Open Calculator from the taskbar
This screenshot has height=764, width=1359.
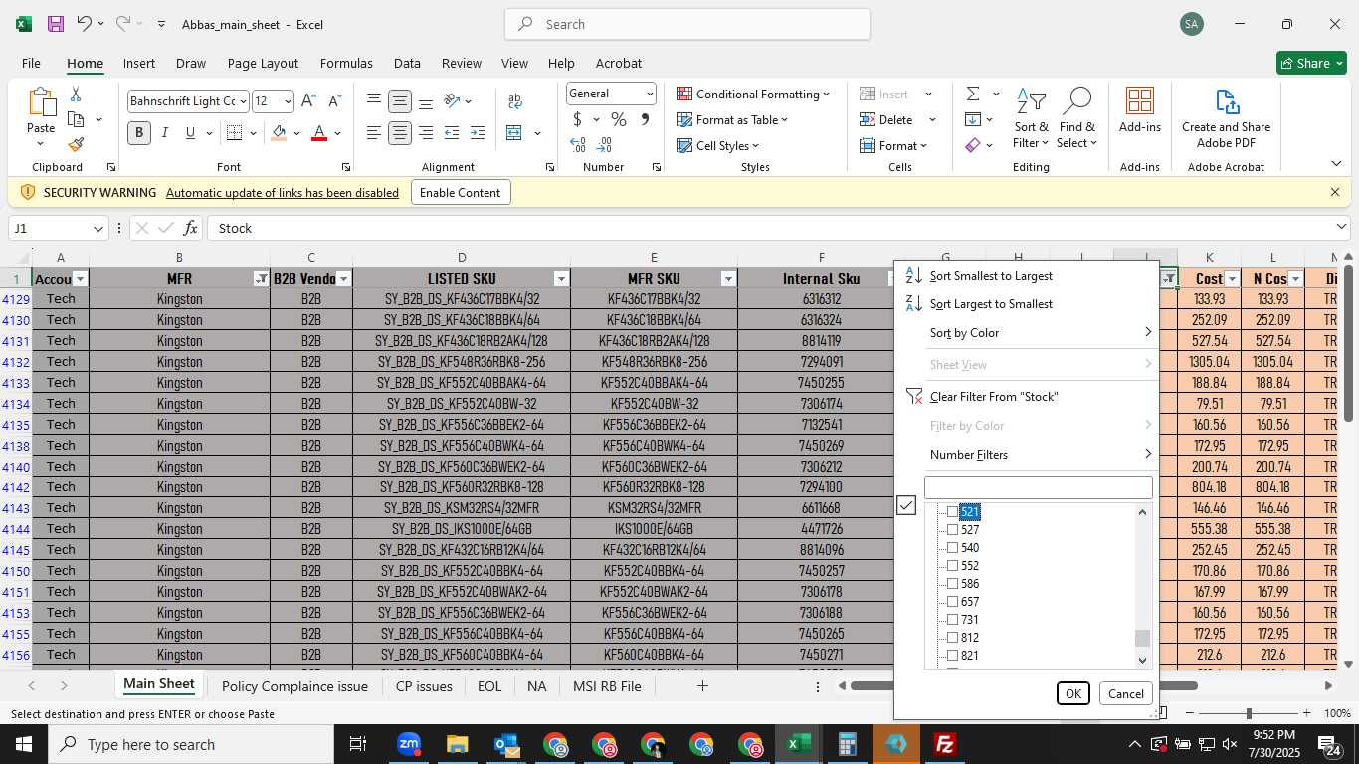(847, 744)
